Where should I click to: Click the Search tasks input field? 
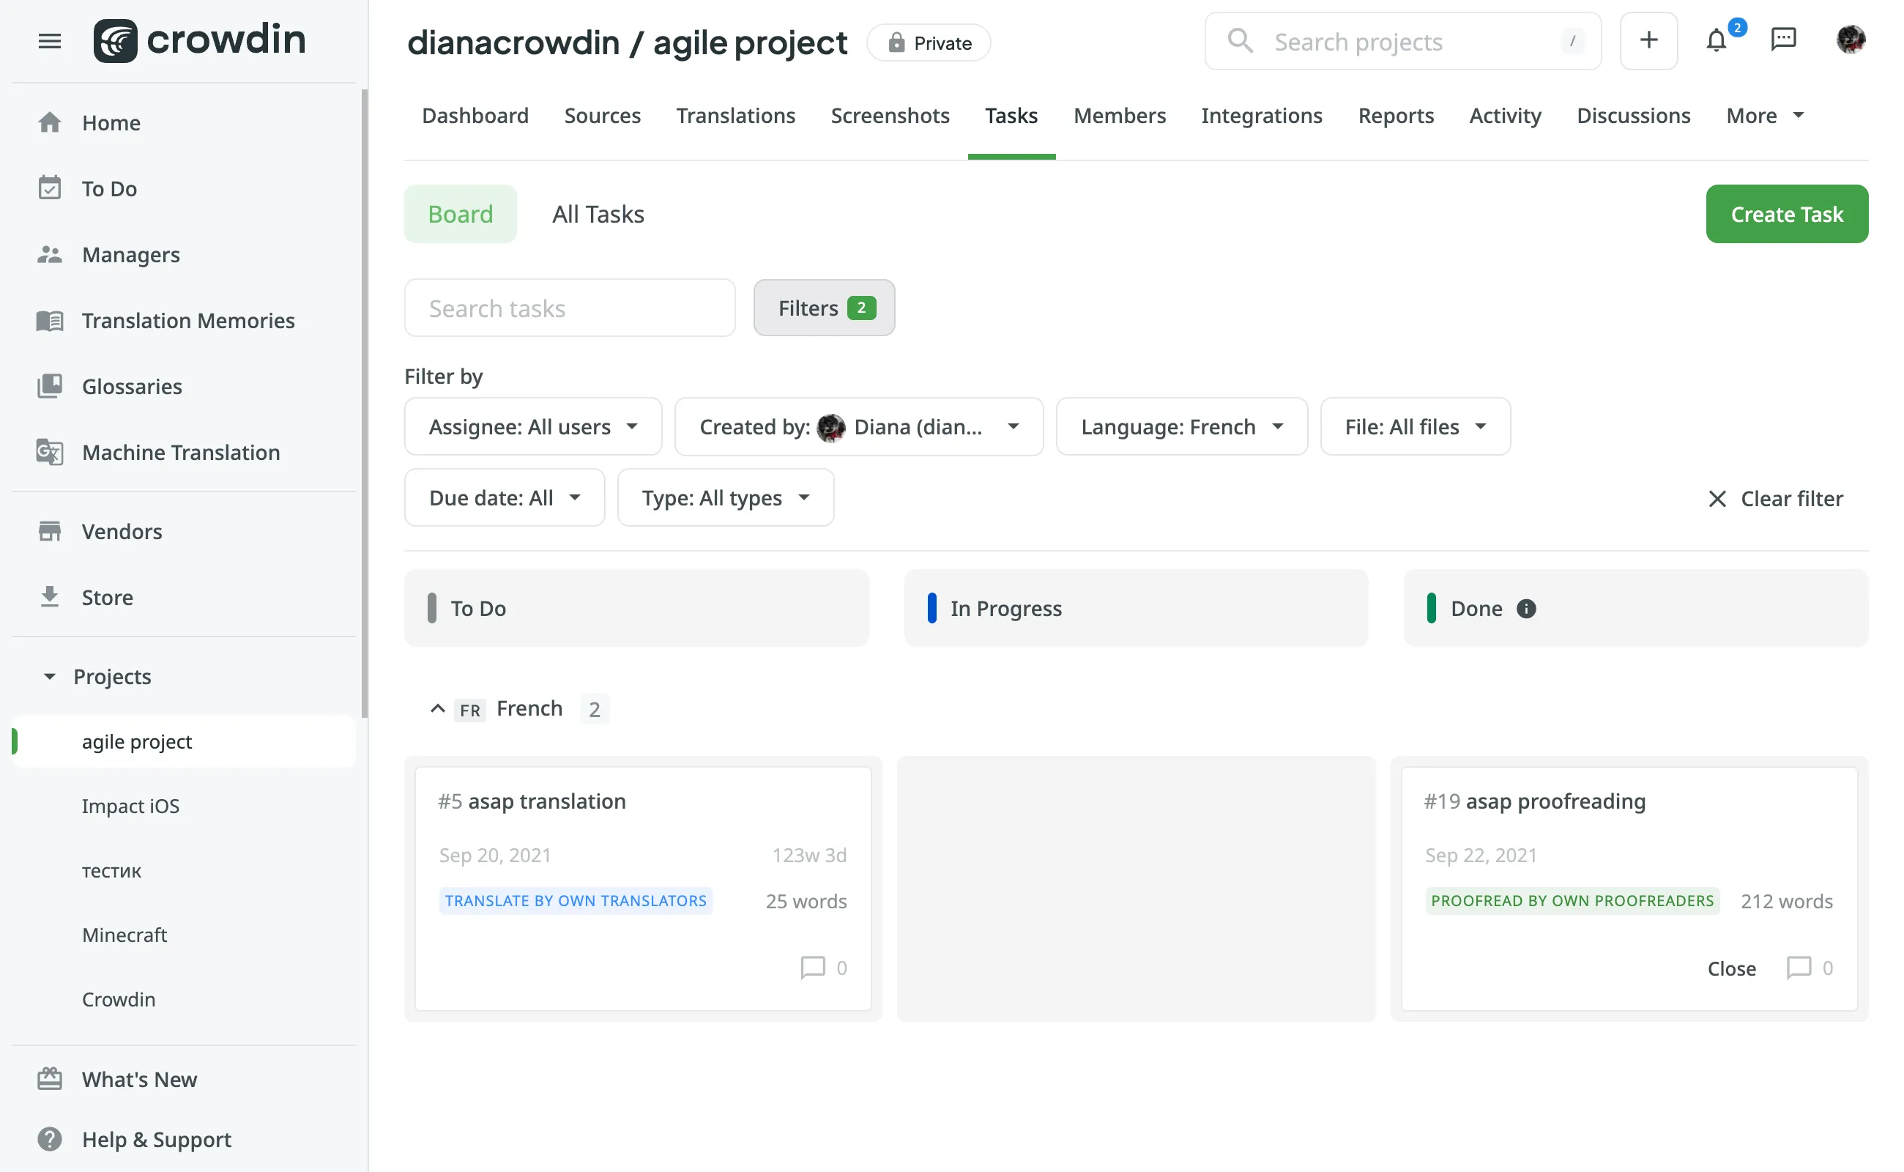pos(570,307)
